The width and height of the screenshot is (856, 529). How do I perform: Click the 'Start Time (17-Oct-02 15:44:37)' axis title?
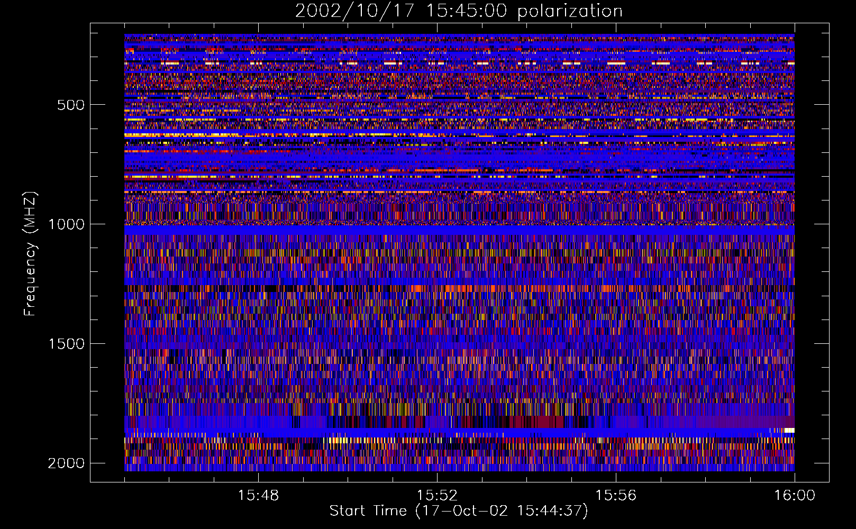459,511
